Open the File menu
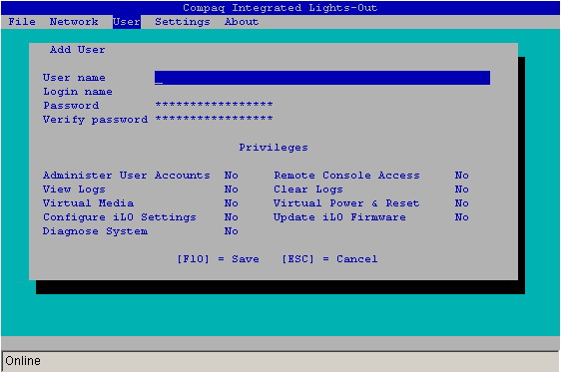The image size is (561, 372). point(22,22)
